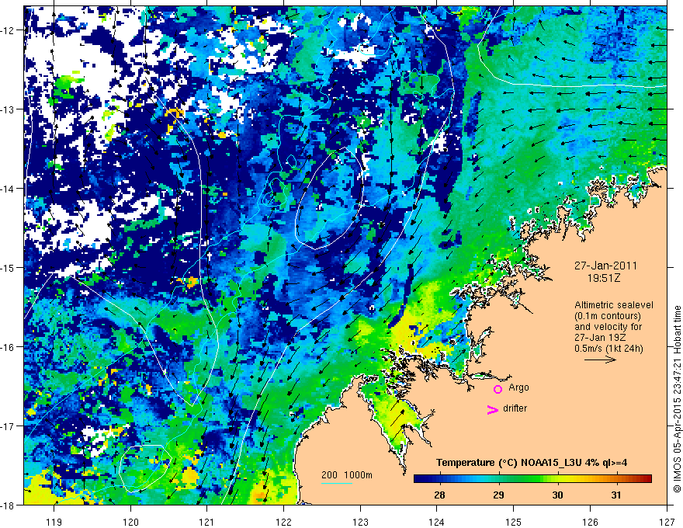Viewport: 683px width, 528px height.
Task: Click the latitude label '-15'
Action: 8,267
